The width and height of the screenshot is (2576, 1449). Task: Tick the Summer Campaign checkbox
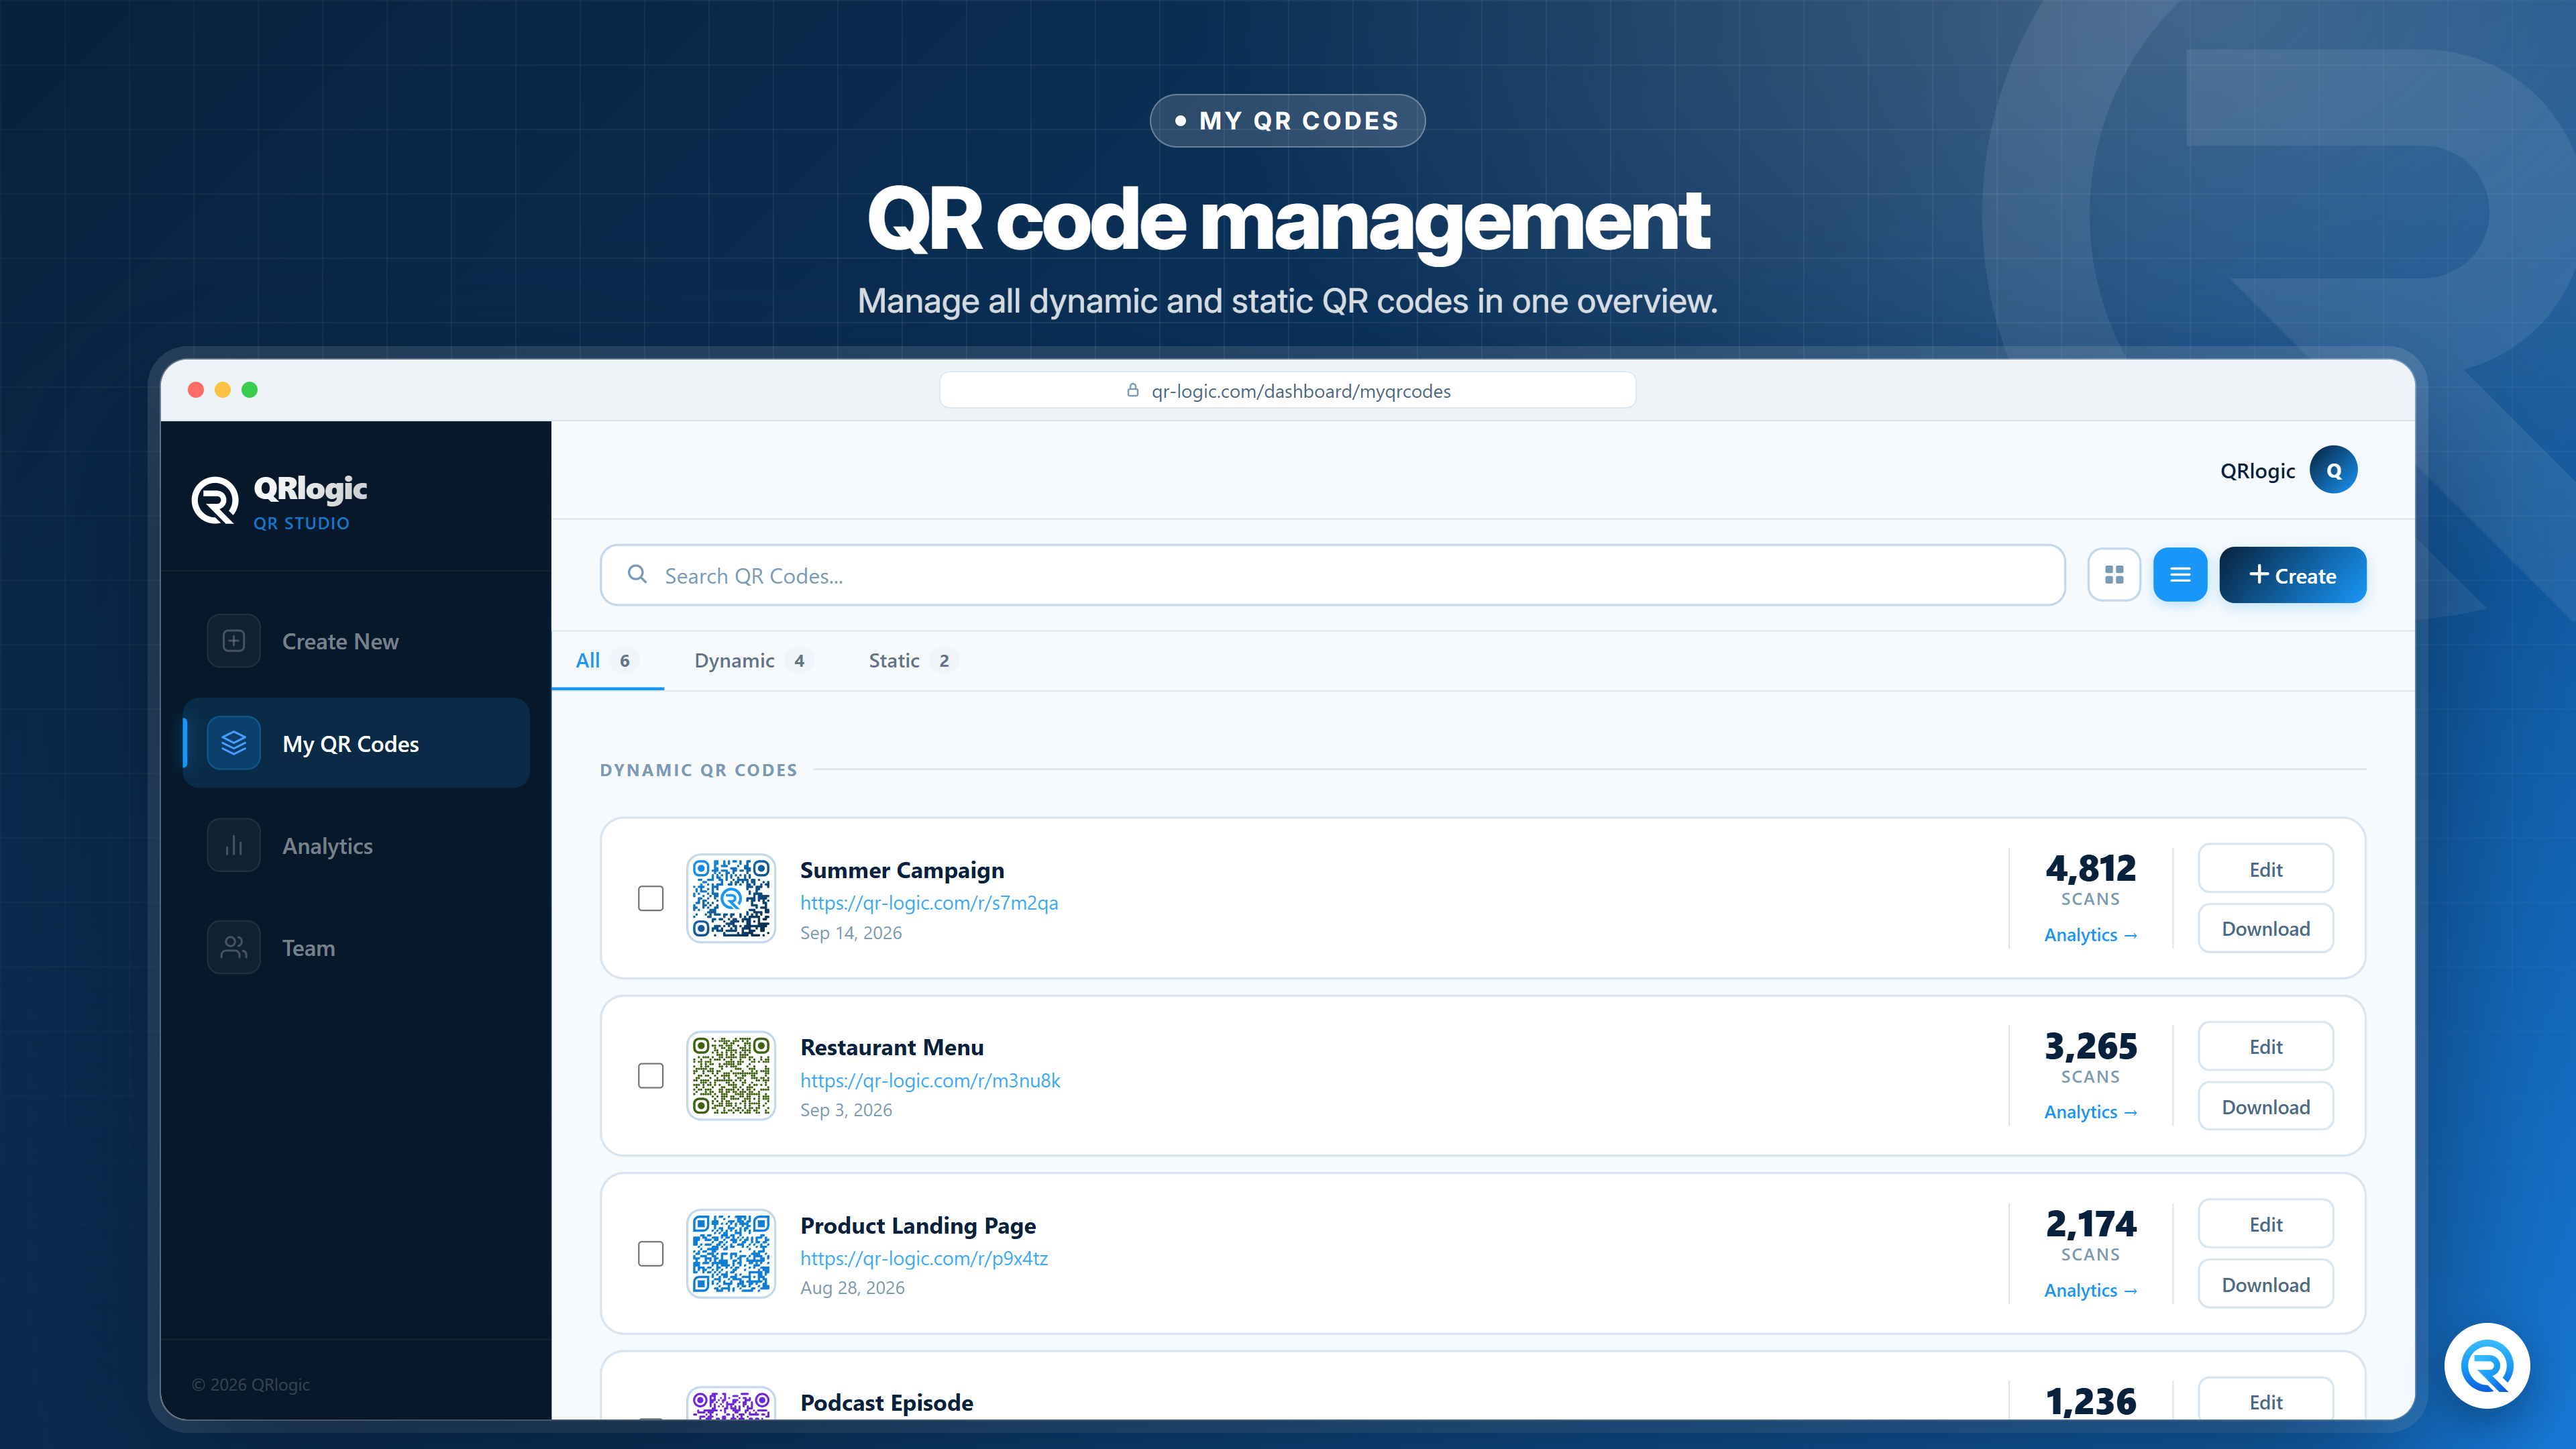[651, 899]
